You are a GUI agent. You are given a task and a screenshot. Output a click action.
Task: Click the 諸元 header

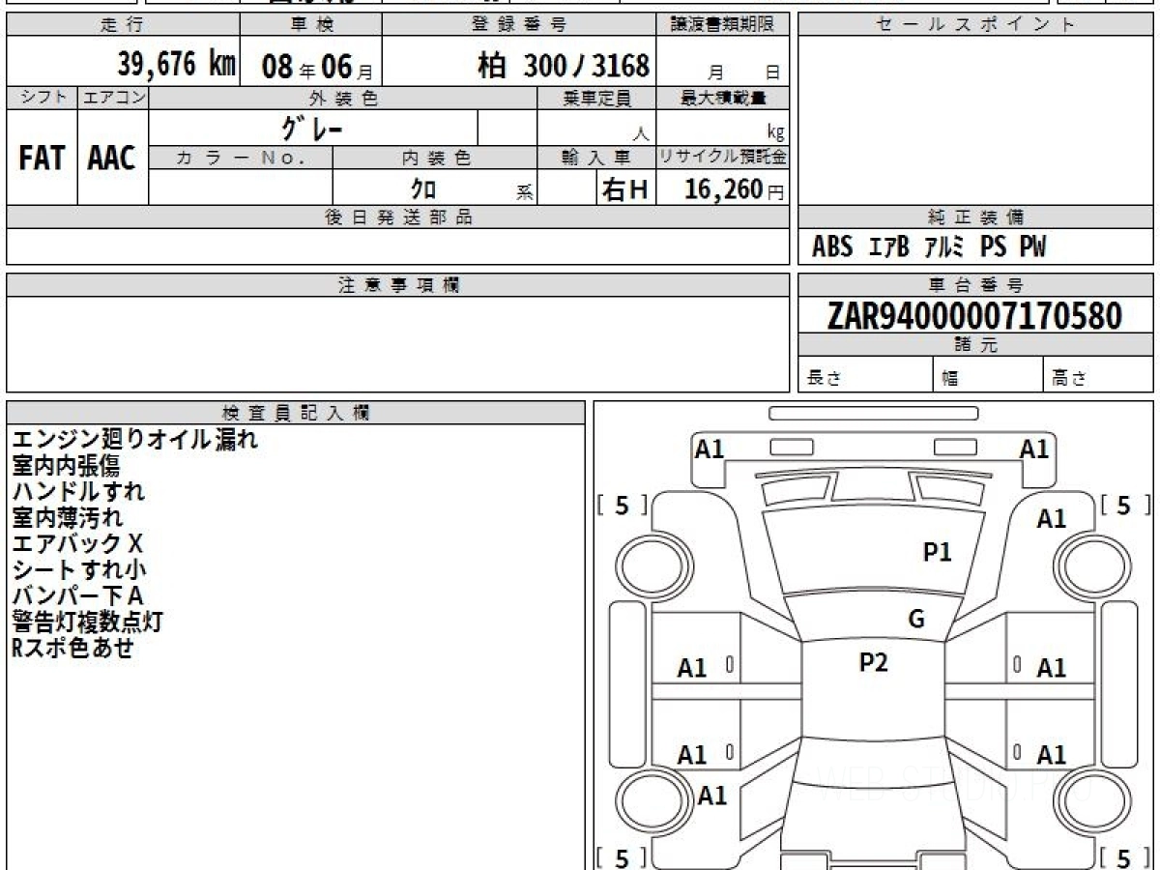pos(975,345)
